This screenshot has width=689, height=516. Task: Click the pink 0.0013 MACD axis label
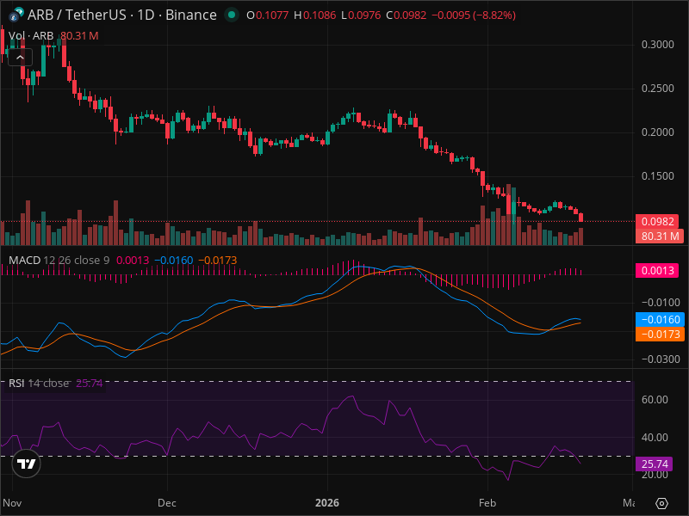tap(657, 270)
